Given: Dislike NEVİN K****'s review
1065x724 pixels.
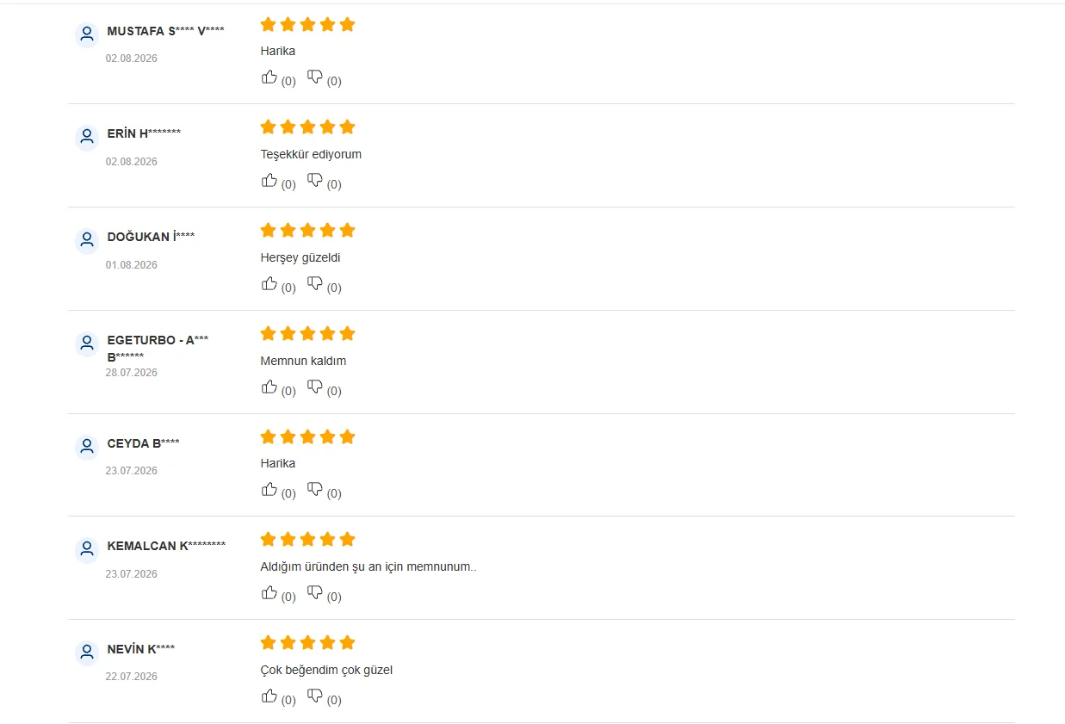Looking at the screenshot, I should point(315,696).
